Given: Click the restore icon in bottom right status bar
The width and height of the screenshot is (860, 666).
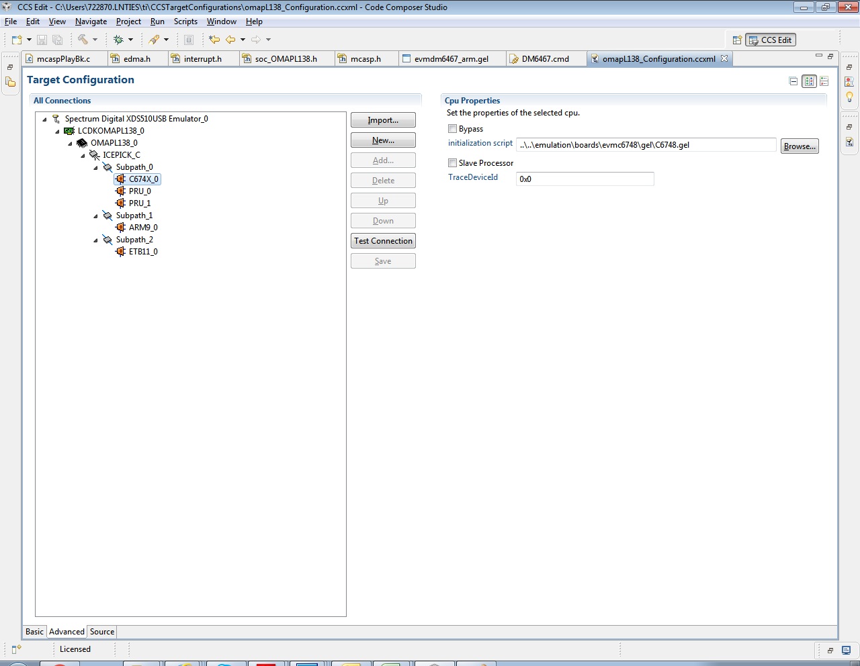Looking at the screenshot, I should click(830, 650).
